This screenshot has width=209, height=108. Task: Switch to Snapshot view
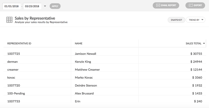click(x=176, y=20)
